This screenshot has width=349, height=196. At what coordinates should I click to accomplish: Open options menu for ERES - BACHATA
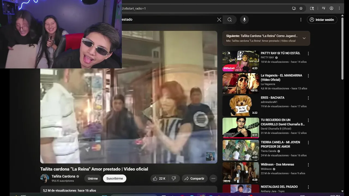tap(308, 98)
